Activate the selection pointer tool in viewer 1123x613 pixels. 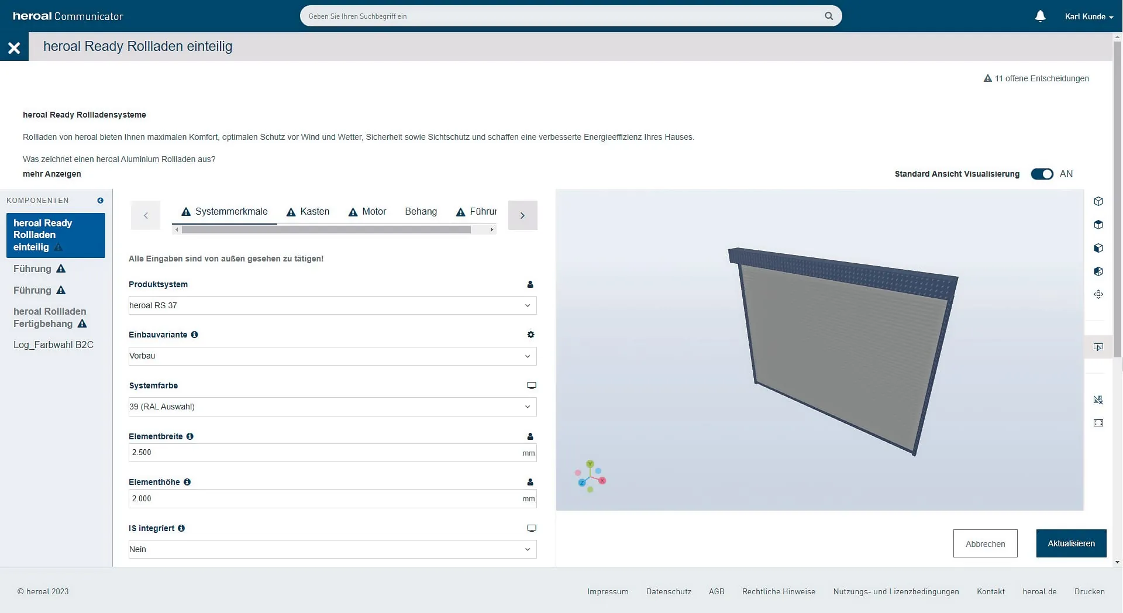coord(1098,347)
